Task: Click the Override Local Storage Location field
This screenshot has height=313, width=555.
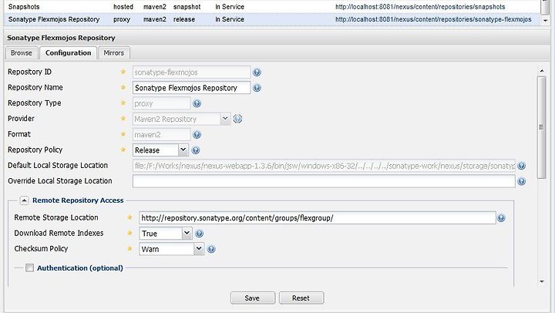Action: pos(324,181)
